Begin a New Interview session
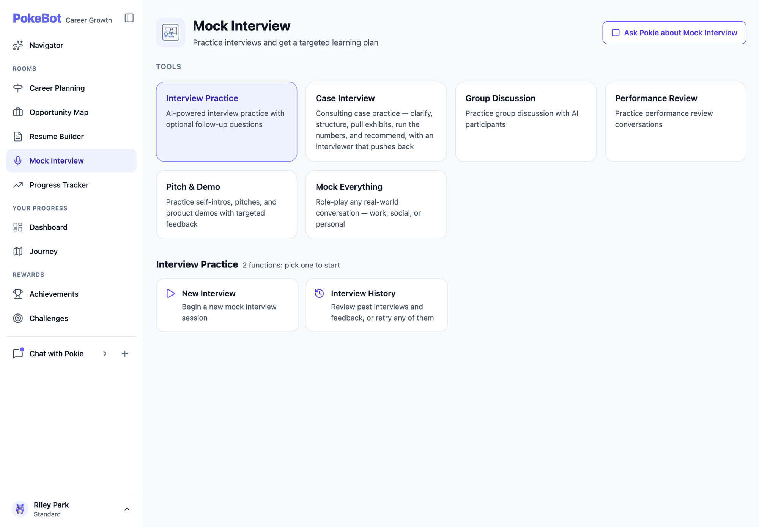 227,305
